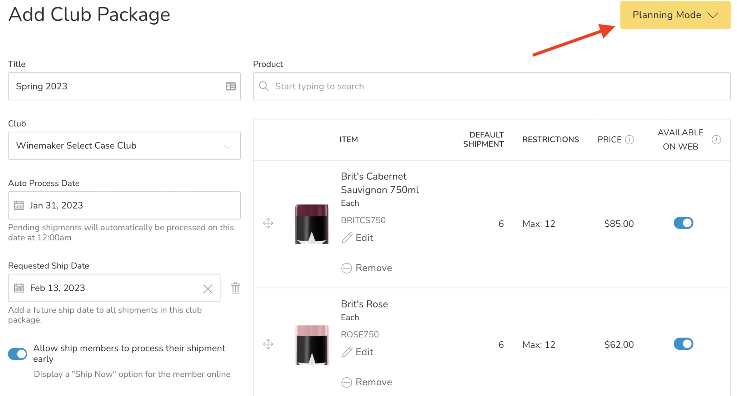Open calendar icon for Requested Ship Date
Screen dimensions: 737x396
[19, 288]
